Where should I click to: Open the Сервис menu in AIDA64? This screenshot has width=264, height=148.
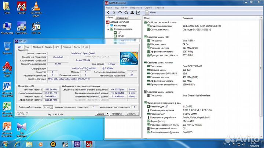click(x=148, y=8)
